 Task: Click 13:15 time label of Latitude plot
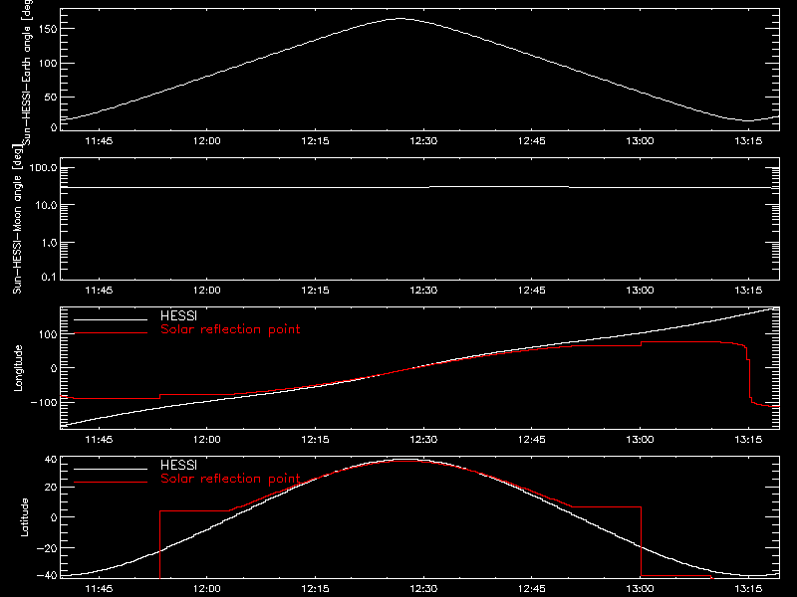748,589
